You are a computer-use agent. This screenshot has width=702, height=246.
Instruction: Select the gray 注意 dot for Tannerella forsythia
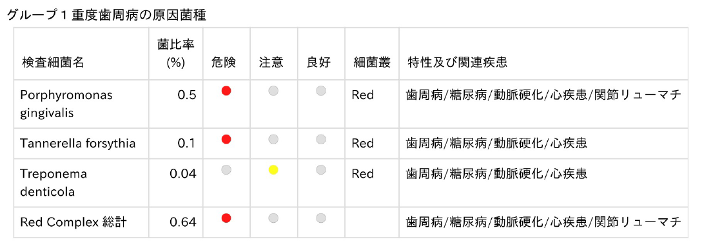[273, 140]
